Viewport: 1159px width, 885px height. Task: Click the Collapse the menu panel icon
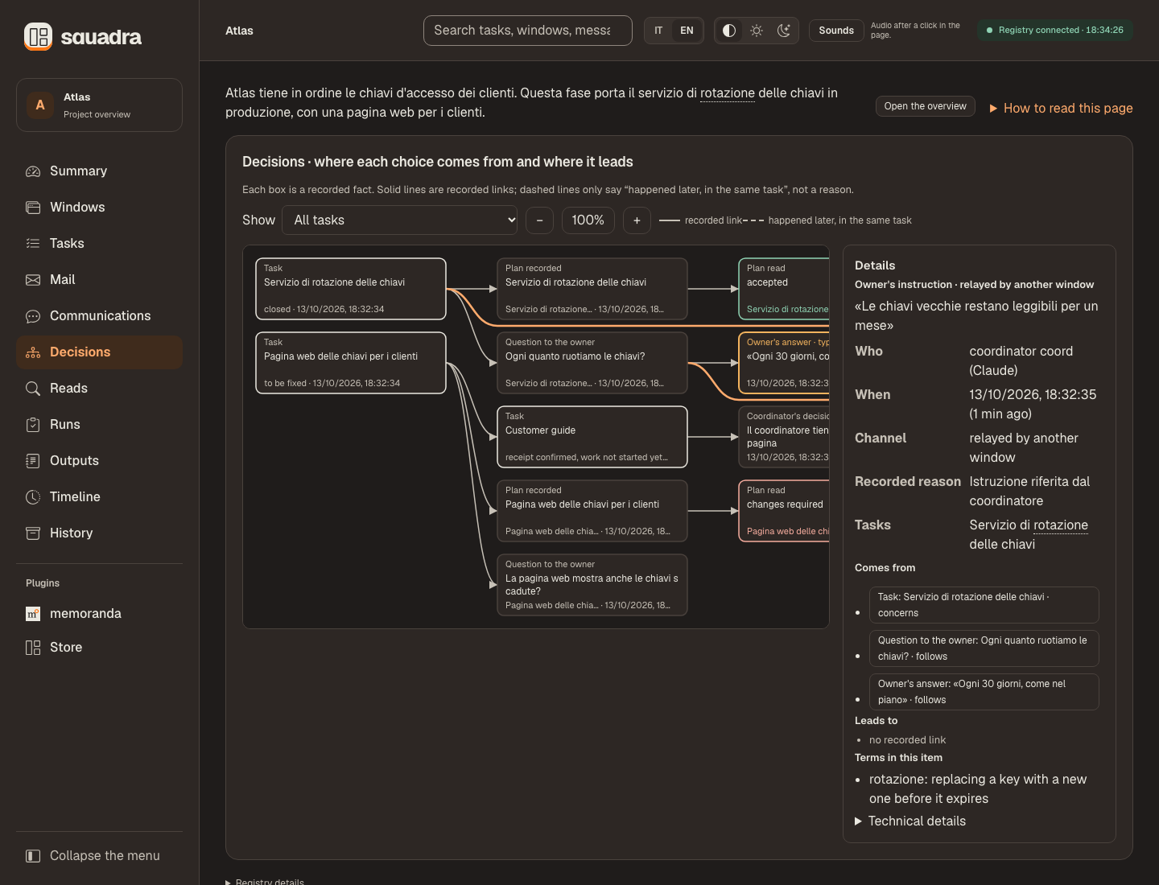33,856
